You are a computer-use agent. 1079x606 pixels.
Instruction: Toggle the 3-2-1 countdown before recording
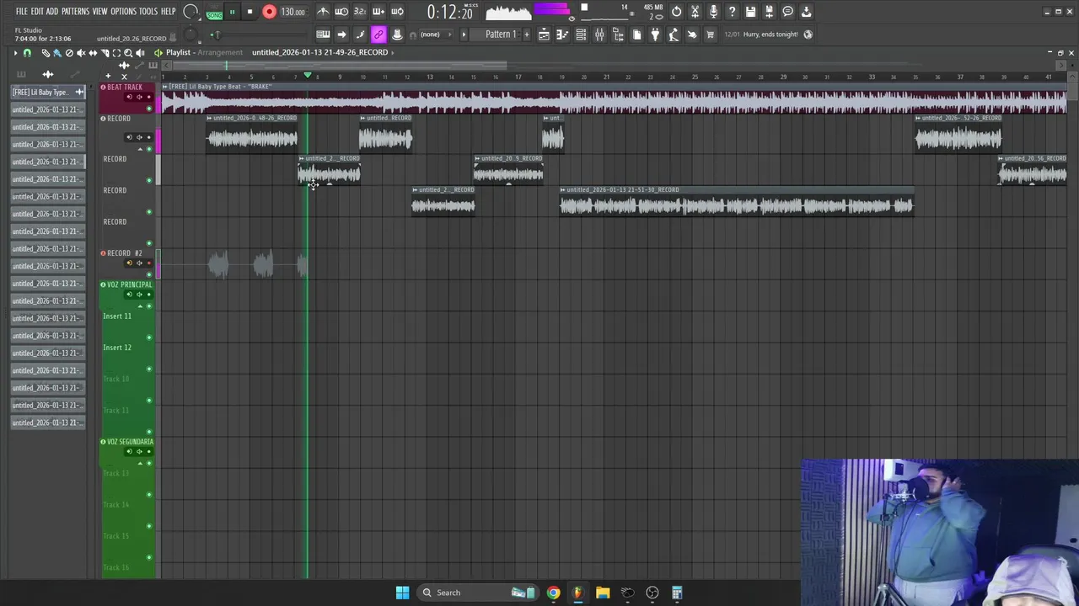click(x=360, y=12)
